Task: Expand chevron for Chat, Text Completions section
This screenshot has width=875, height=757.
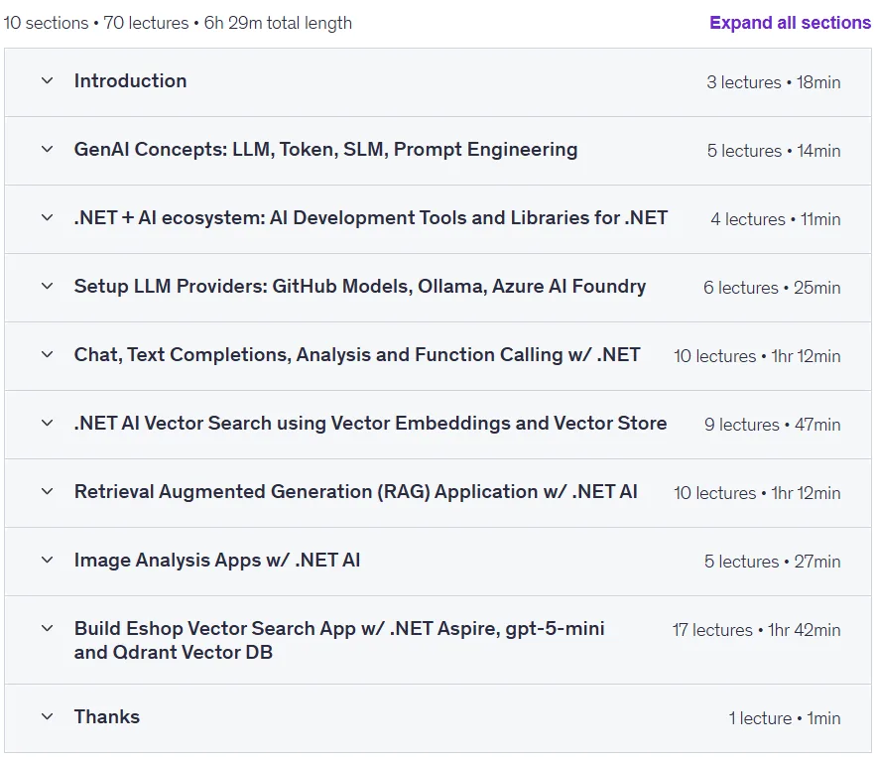Action: point(48,355)
